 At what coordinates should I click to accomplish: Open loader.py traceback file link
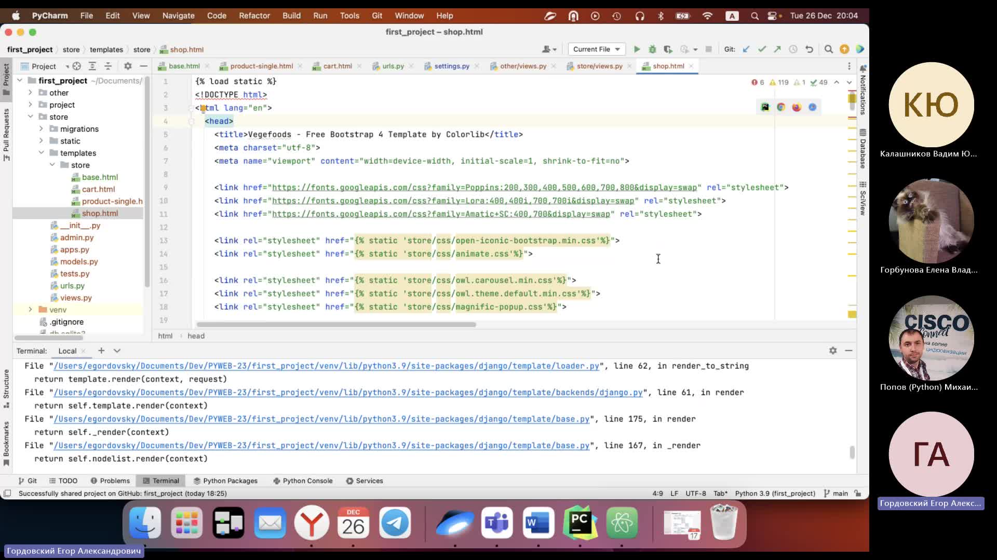(x=327, y=366)
